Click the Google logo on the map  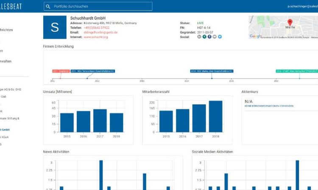pyautogui.click(x=255, y=36)
